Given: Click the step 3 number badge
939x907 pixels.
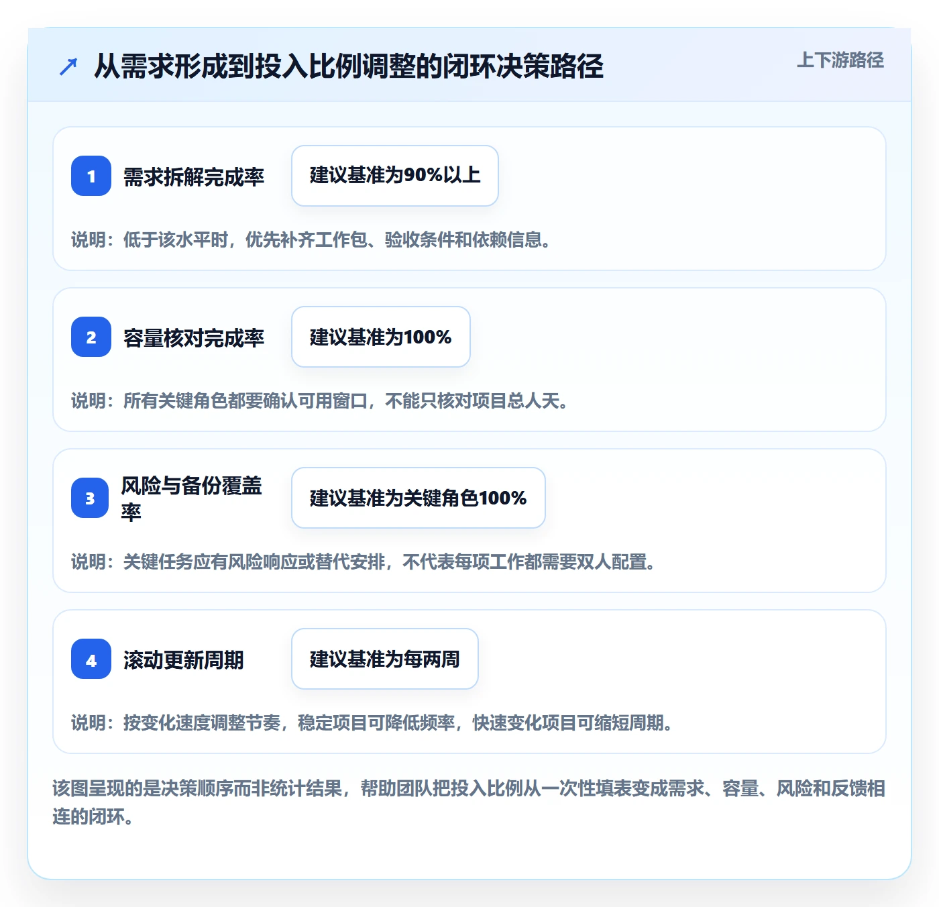Looking at the screenshot, I should 90,498.
